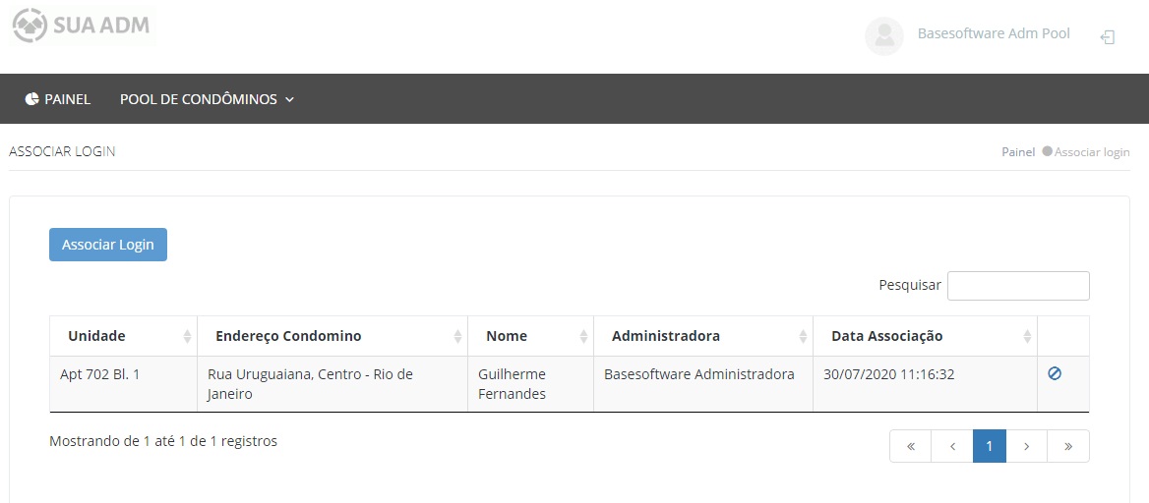Go to next page of results

click(1026, 446)
